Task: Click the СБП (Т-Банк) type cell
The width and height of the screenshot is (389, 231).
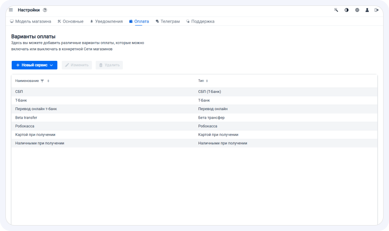Action: point(210,92)
